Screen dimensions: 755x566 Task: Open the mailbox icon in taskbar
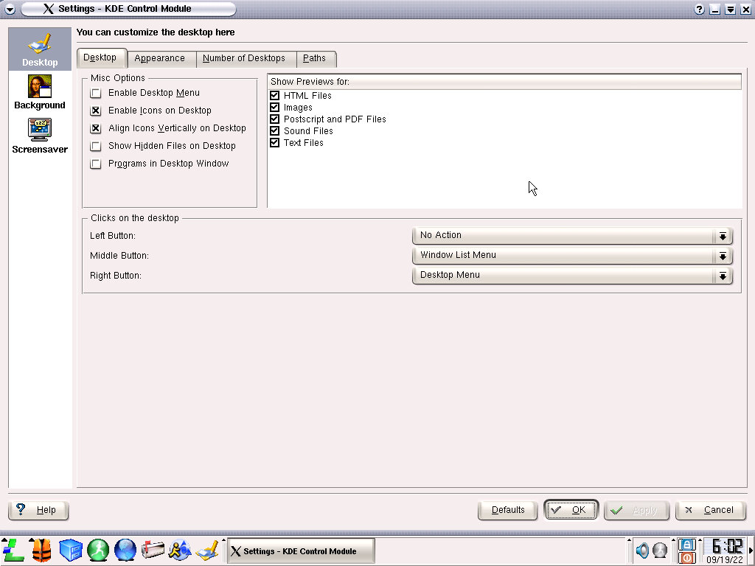click(153, 550)
